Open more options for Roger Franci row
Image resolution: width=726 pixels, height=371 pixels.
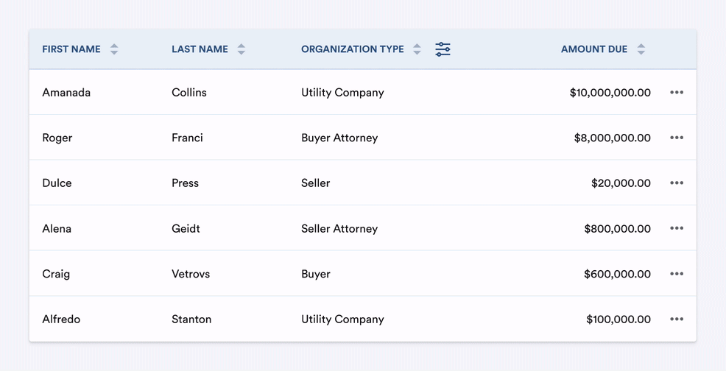tap(677, 138)
